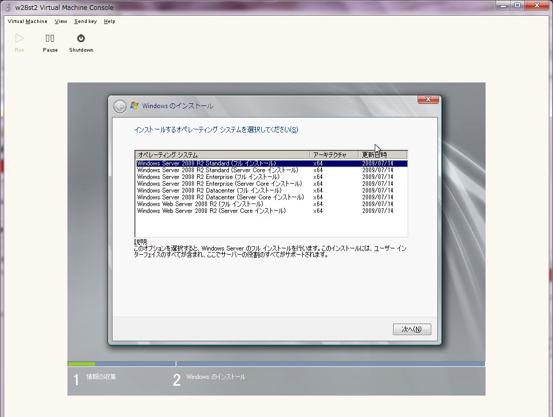
Task: Select Windows Server 2008 R2 Datacenter (フル インストール)
Action: tap(272, 190)
